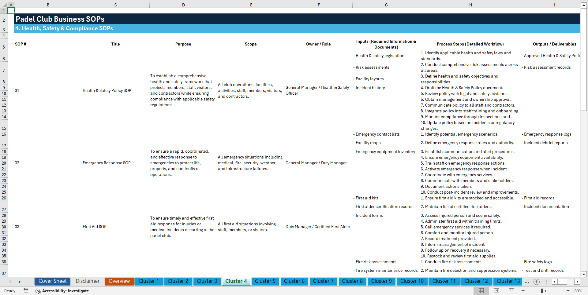Screen dimensions: 588x295
Task: Run the Accessibility: Investigate checker
Action: [x=62, y=291]
